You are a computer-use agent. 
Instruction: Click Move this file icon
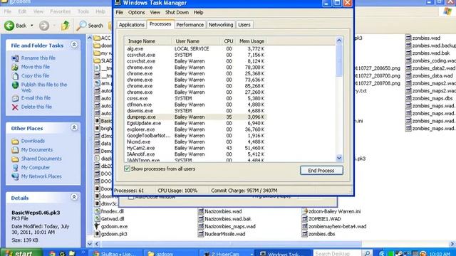click(x=15, y=67)
